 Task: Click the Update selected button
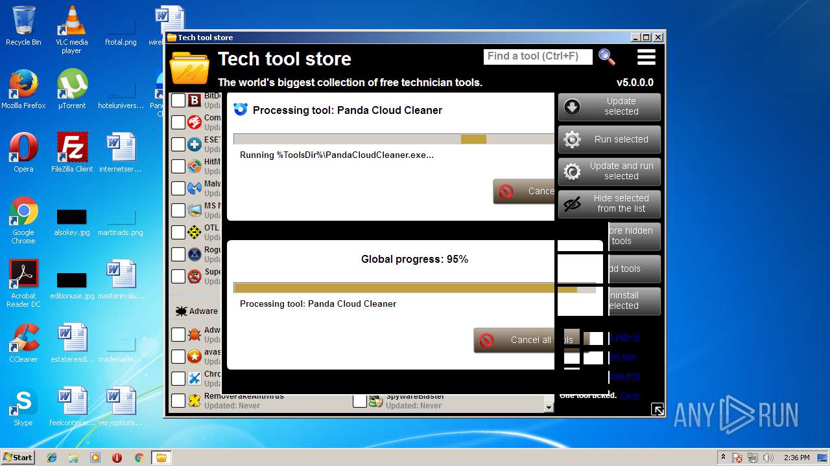point(610,107)
